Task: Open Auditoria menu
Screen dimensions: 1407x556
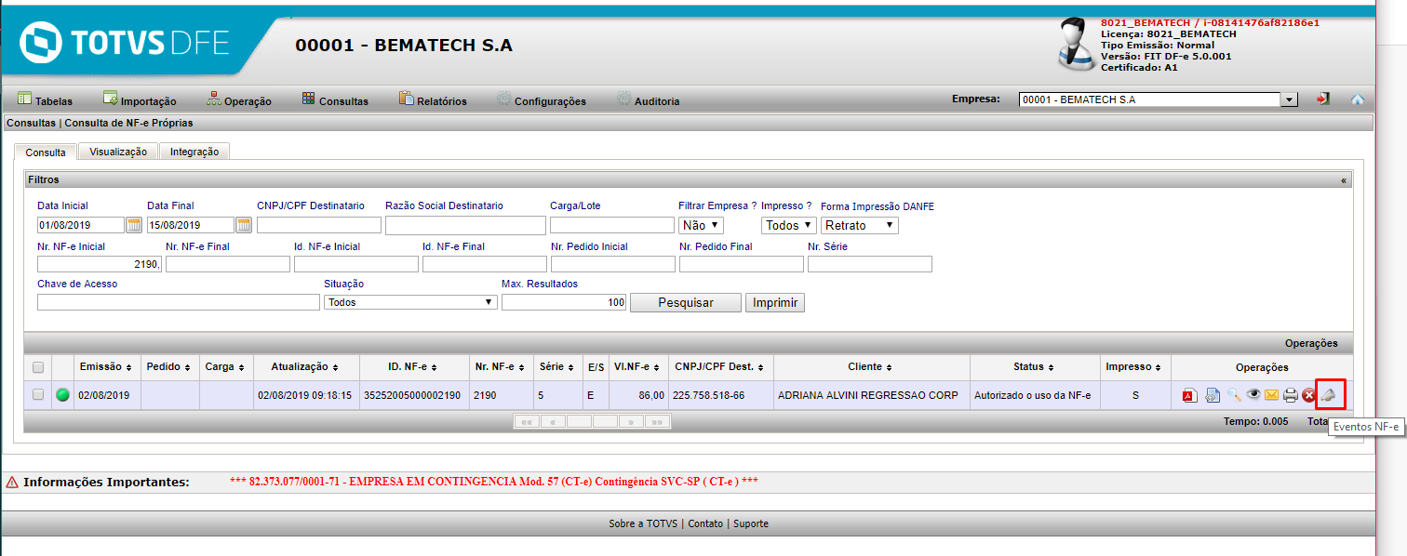Action: coord(649,100)
